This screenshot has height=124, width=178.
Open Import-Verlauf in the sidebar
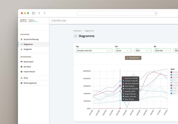(33, 72)
